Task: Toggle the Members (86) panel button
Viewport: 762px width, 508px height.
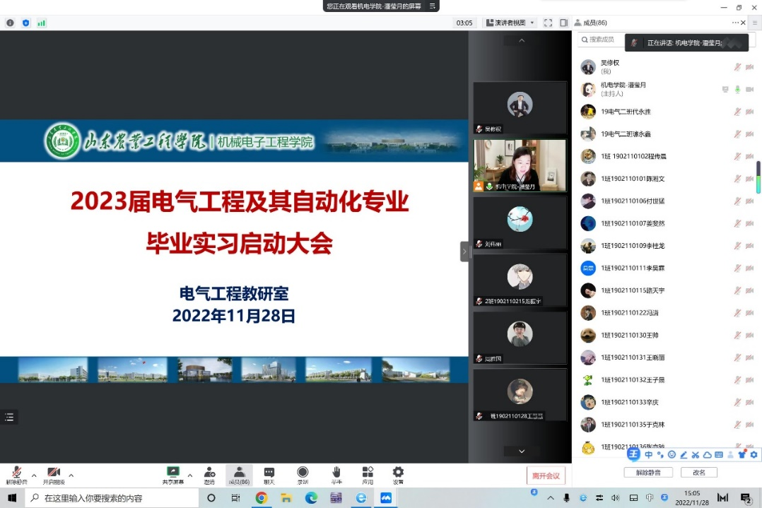Action: (240, 473)
